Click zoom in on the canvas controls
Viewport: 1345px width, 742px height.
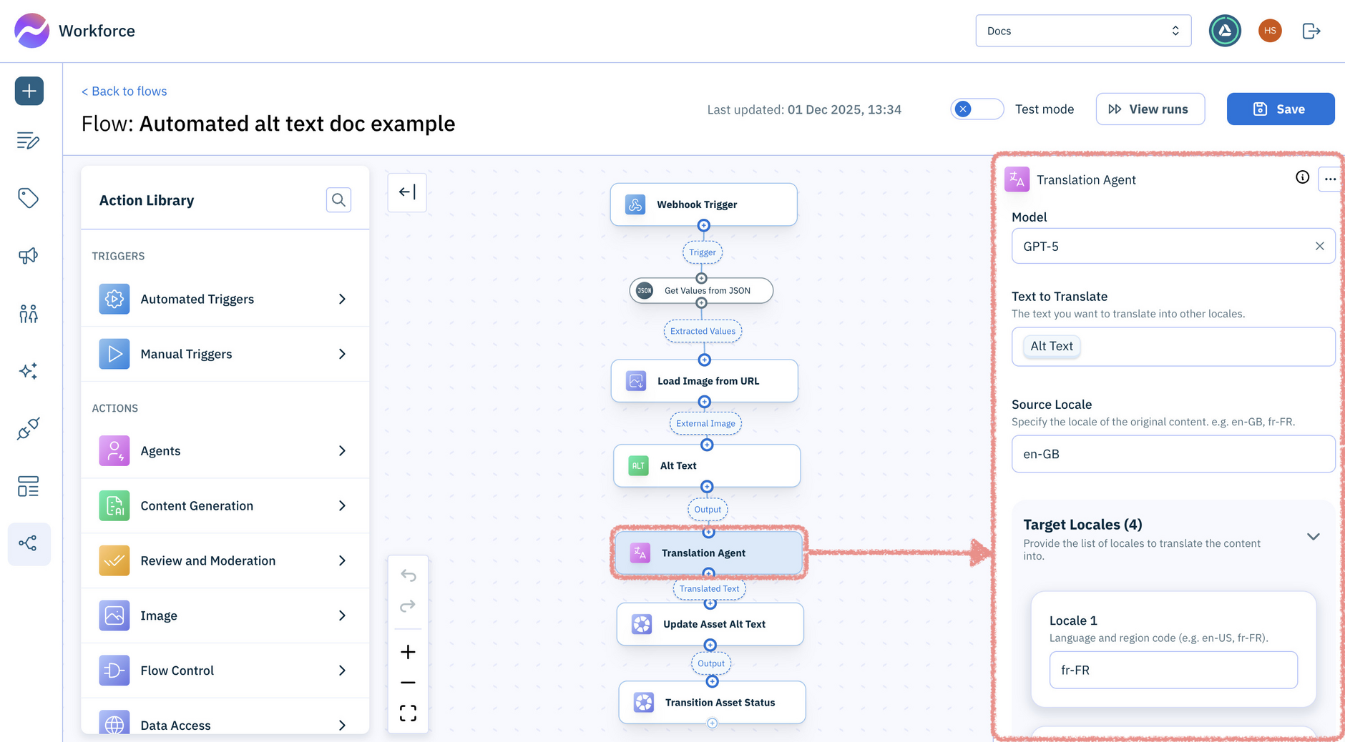pyautogui.click(x=408, y=651)
